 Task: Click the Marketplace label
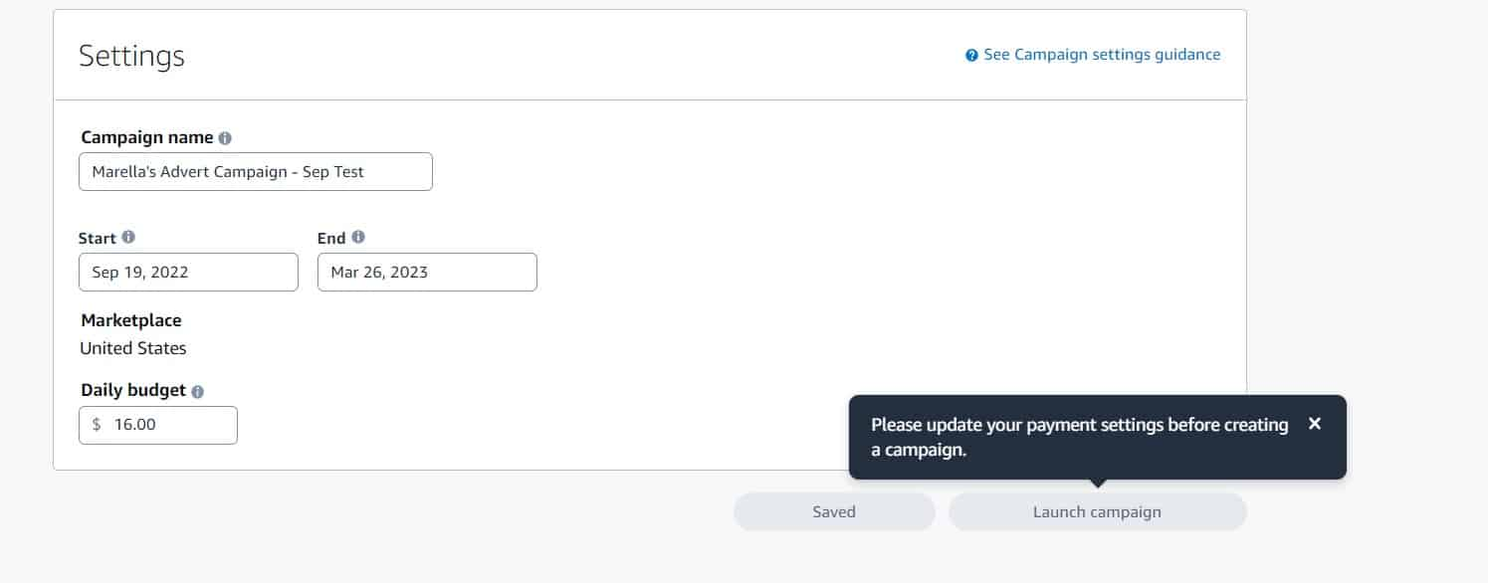click(x=131, y=320)
